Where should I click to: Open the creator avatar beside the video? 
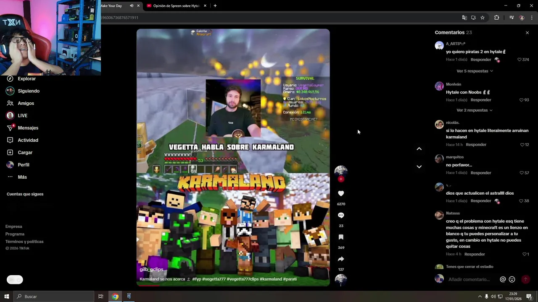click(341, 171)
